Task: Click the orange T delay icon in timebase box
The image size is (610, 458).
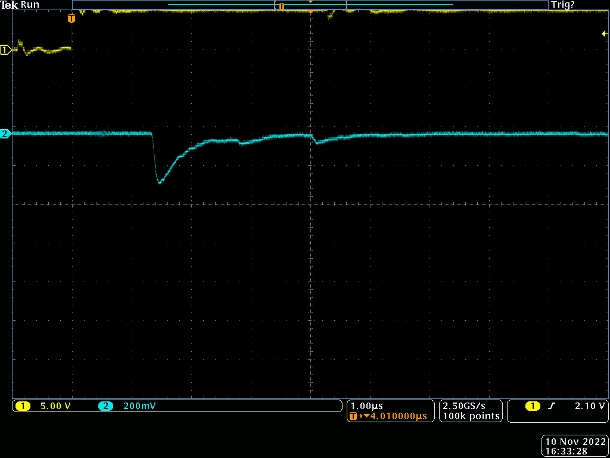Action: coord(353,416)
